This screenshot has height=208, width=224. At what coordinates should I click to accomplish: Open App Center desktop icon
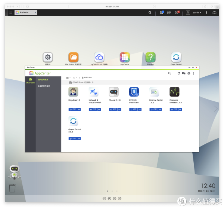pyautogui.click(x=125, y=57)
